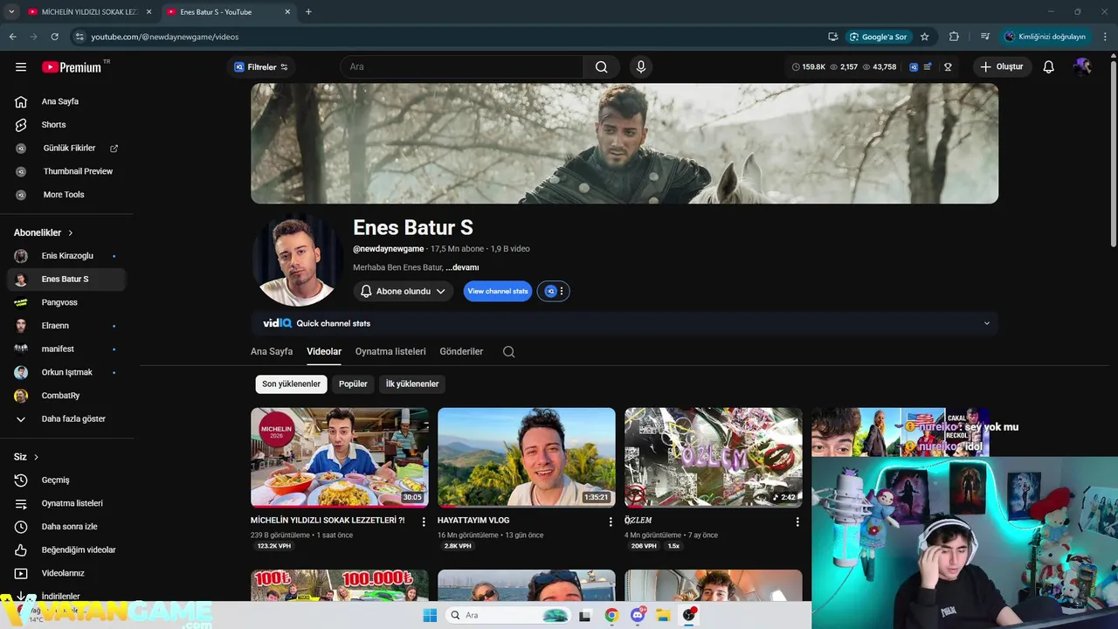Switch to Oynatma listeleri tab

pyautogui.click(x=390, y=351)
